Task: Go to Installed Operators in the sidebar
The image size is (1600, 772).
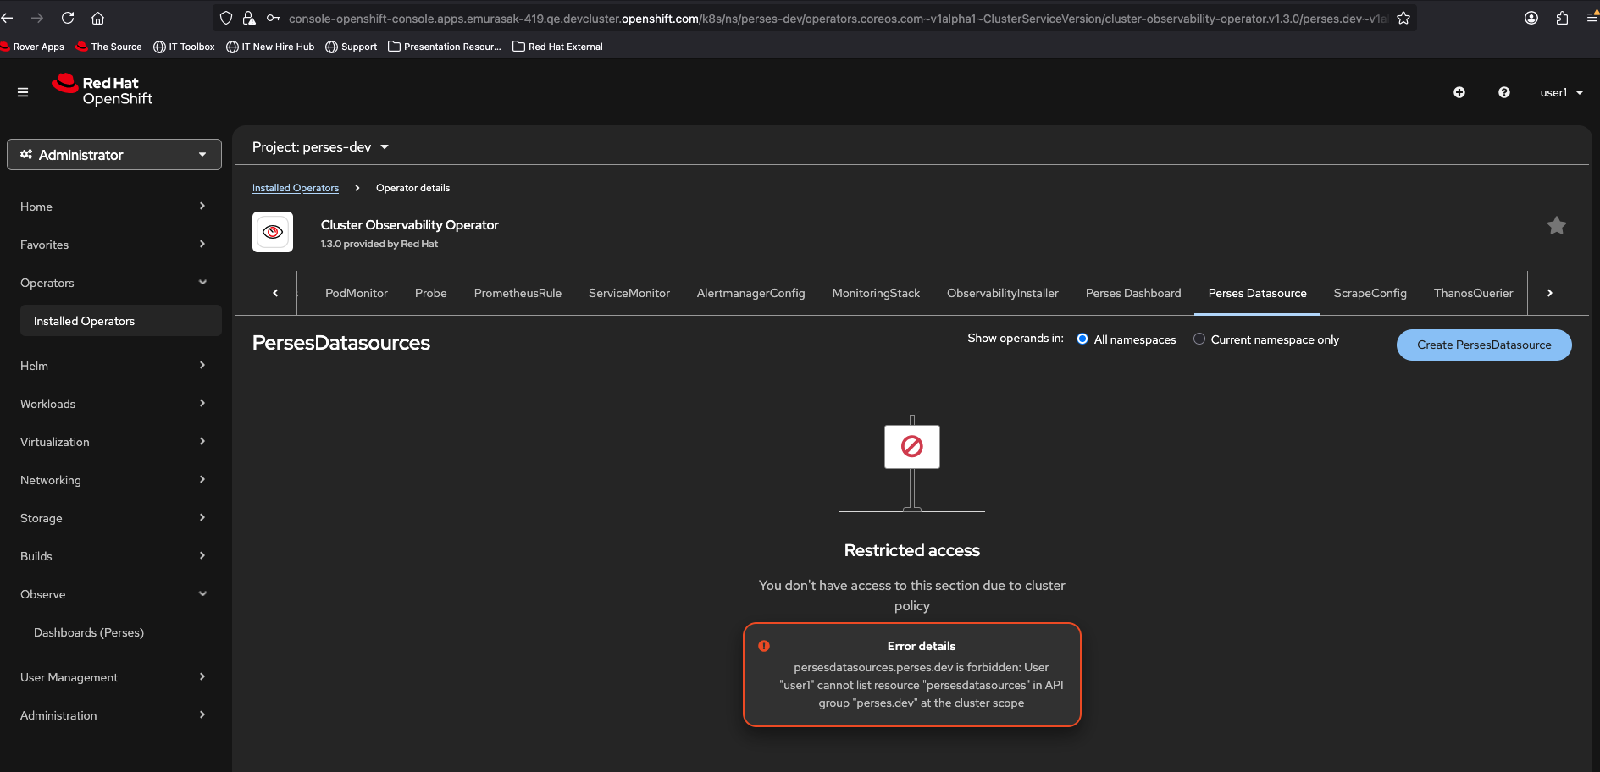Action: (121, 321)
